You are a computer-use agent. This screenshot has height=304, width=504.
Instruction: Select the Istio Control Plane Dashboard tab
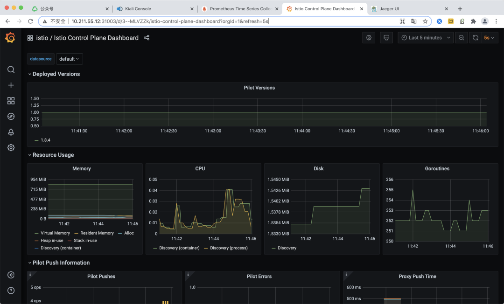325,9
